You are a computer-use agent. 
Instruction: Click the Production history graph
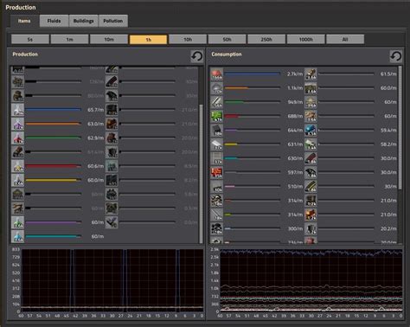pyautogui.click(x=112, y=280)
